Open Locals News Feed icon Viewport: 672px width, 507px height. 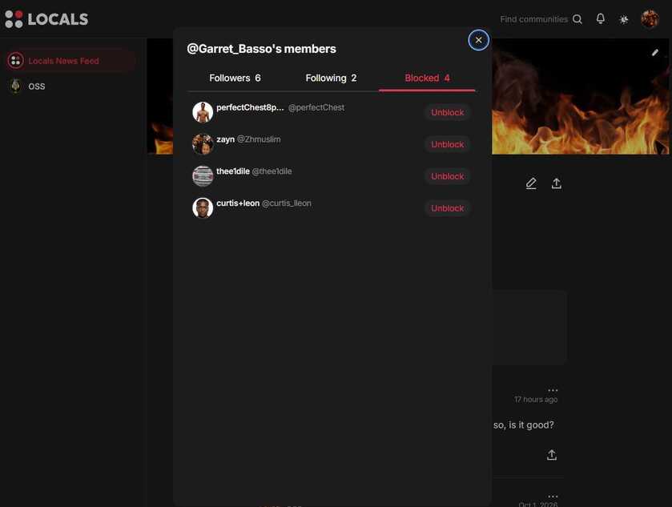pos(15,60)
